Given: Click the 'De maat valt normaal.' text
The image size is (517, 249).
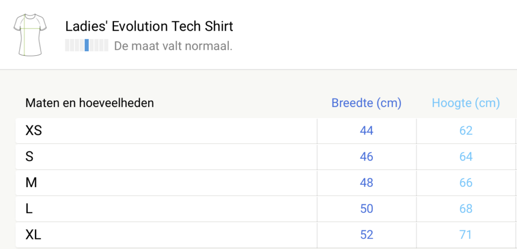Looking at the screenshot, I should (173, 46).
